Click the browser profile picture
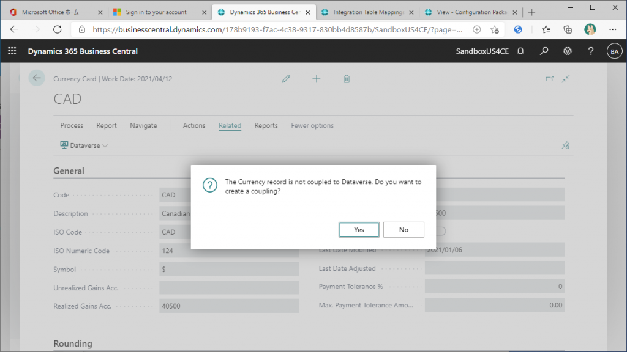 tap(590, 29)
